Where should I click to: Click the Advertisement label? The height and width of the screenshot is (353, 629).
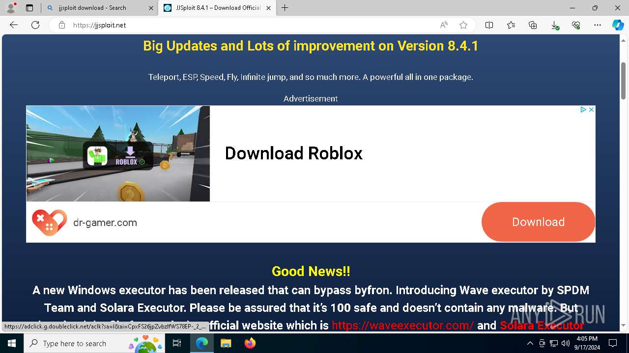tap(311, 99)
